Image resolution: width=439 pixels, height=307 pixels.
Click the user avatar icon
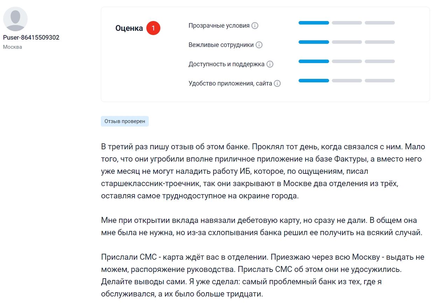coord(15,19)
